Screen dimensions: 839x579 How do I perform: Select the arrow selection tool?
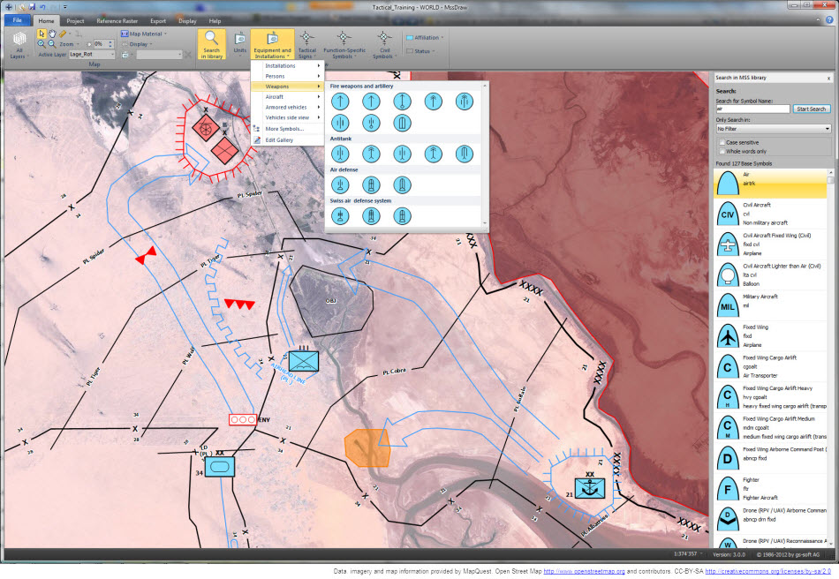click(40, 33)
